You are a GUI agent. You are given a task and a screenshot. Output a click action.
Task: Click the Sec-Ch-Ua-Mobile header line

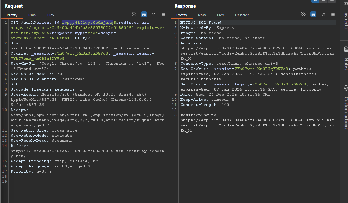point(36,74)
